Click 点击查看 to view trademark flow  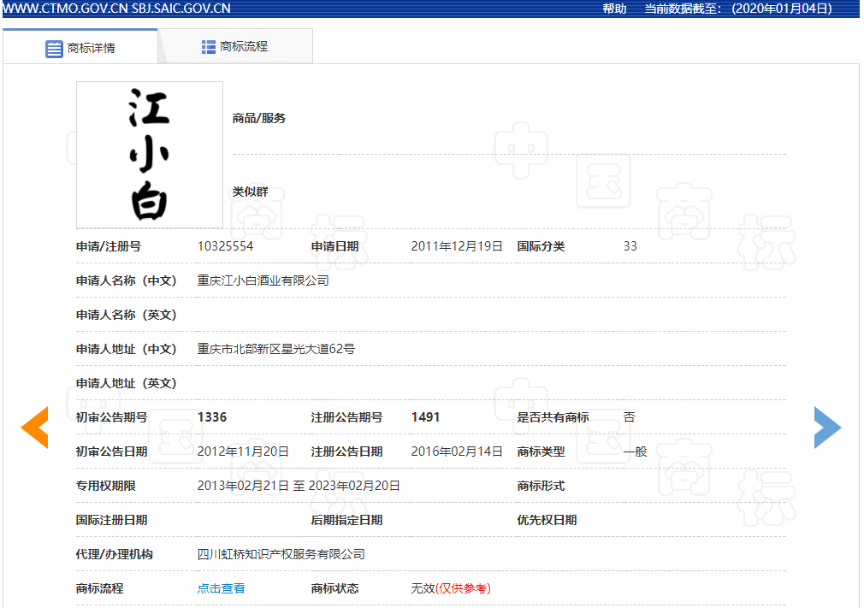point(221,587)
